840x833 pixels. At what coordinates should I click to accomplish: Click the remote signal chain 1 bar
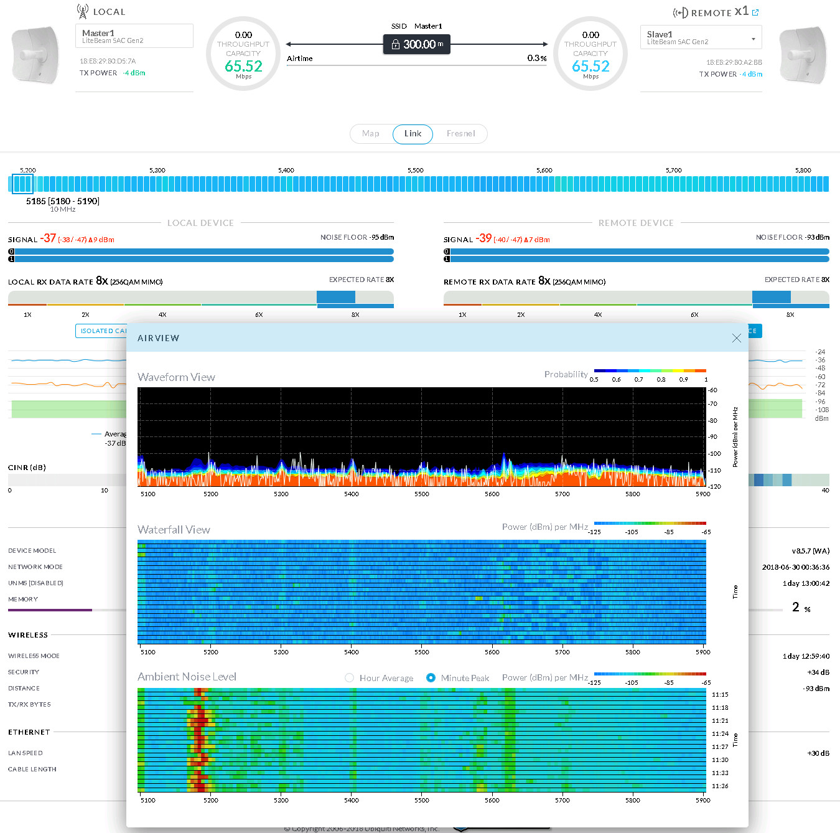pos(637,259)
